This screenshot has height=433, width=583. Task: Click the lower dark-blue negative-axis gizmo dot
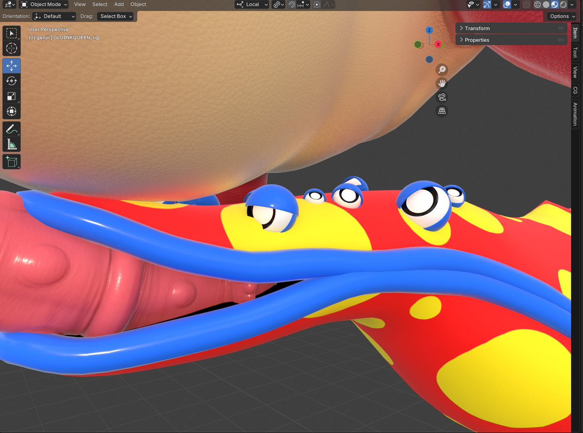[429, 59]
